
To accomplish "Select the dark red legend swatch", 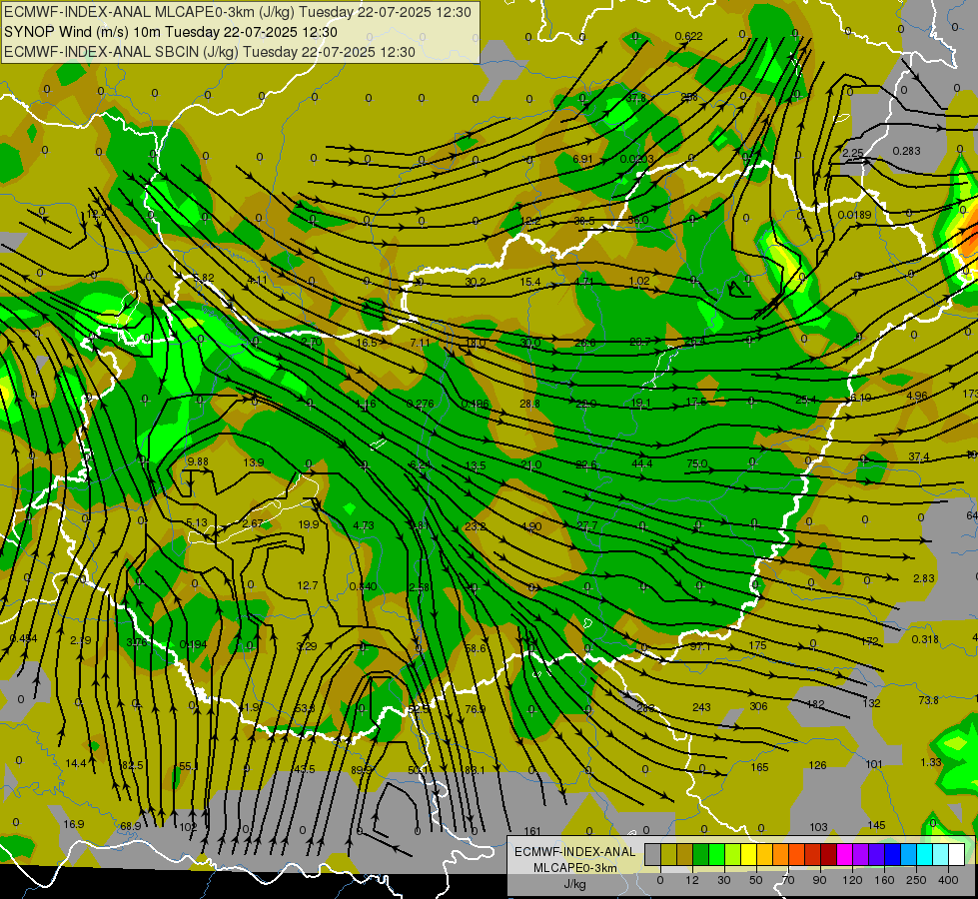I will point(829,854).
